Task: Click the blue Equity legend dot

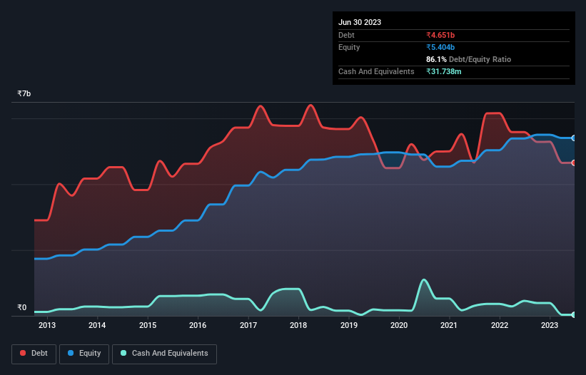Action: click(x=71, y=353)
